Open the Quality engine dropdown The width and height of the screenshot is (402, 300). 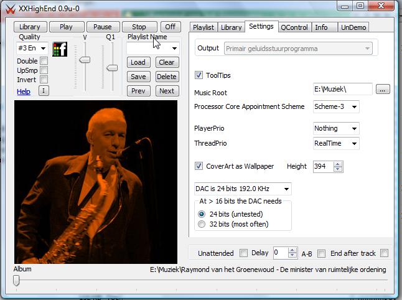click(44, 48)
